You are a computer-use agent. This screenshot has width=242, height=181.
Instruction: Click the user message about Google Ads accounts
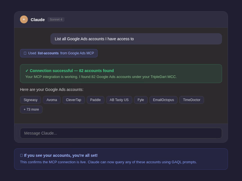click(x=136, y=39)
